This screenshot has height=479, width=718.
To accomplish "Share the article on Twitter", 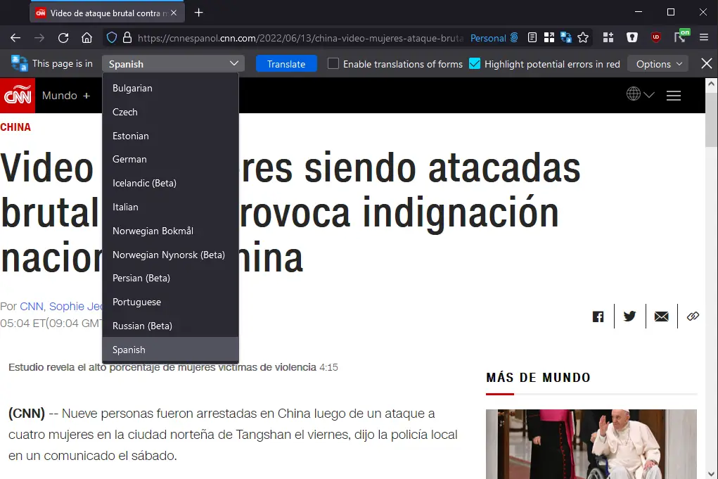I will click(629, 316).
